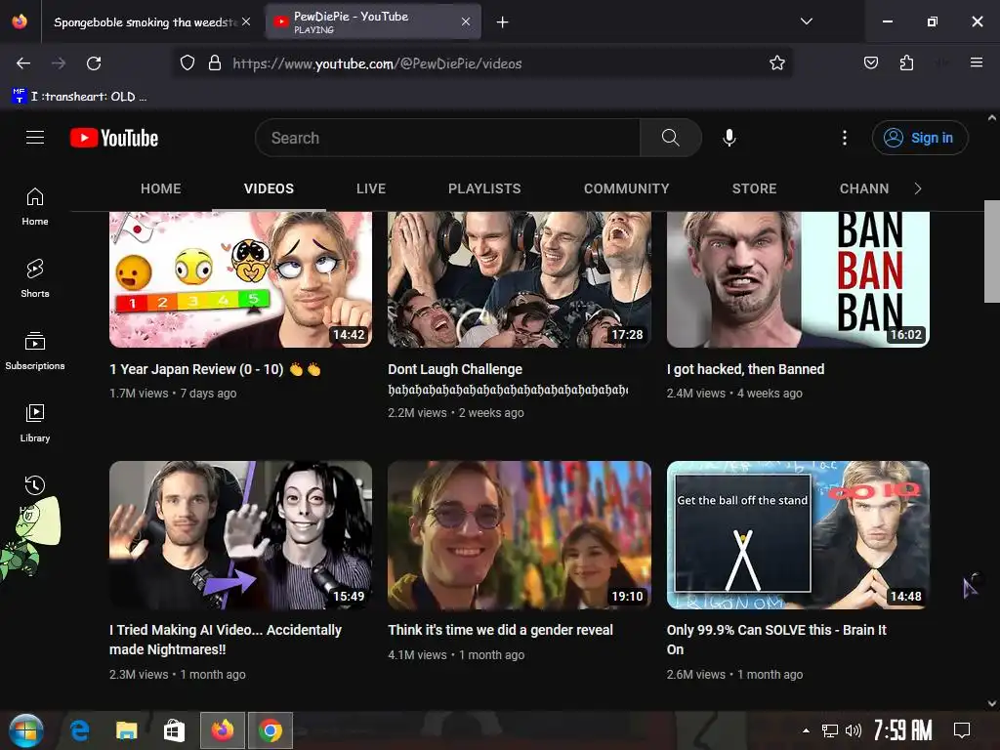Open Shorts in the sidebar
The image size is (1000, 750).
click(35, 278)
